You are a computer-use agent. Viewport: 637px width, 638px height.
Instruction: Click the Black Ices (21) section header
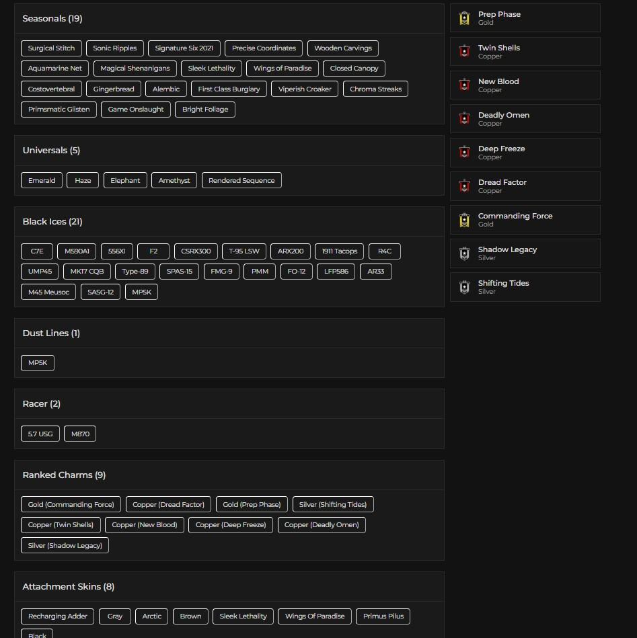click(52, 222)
